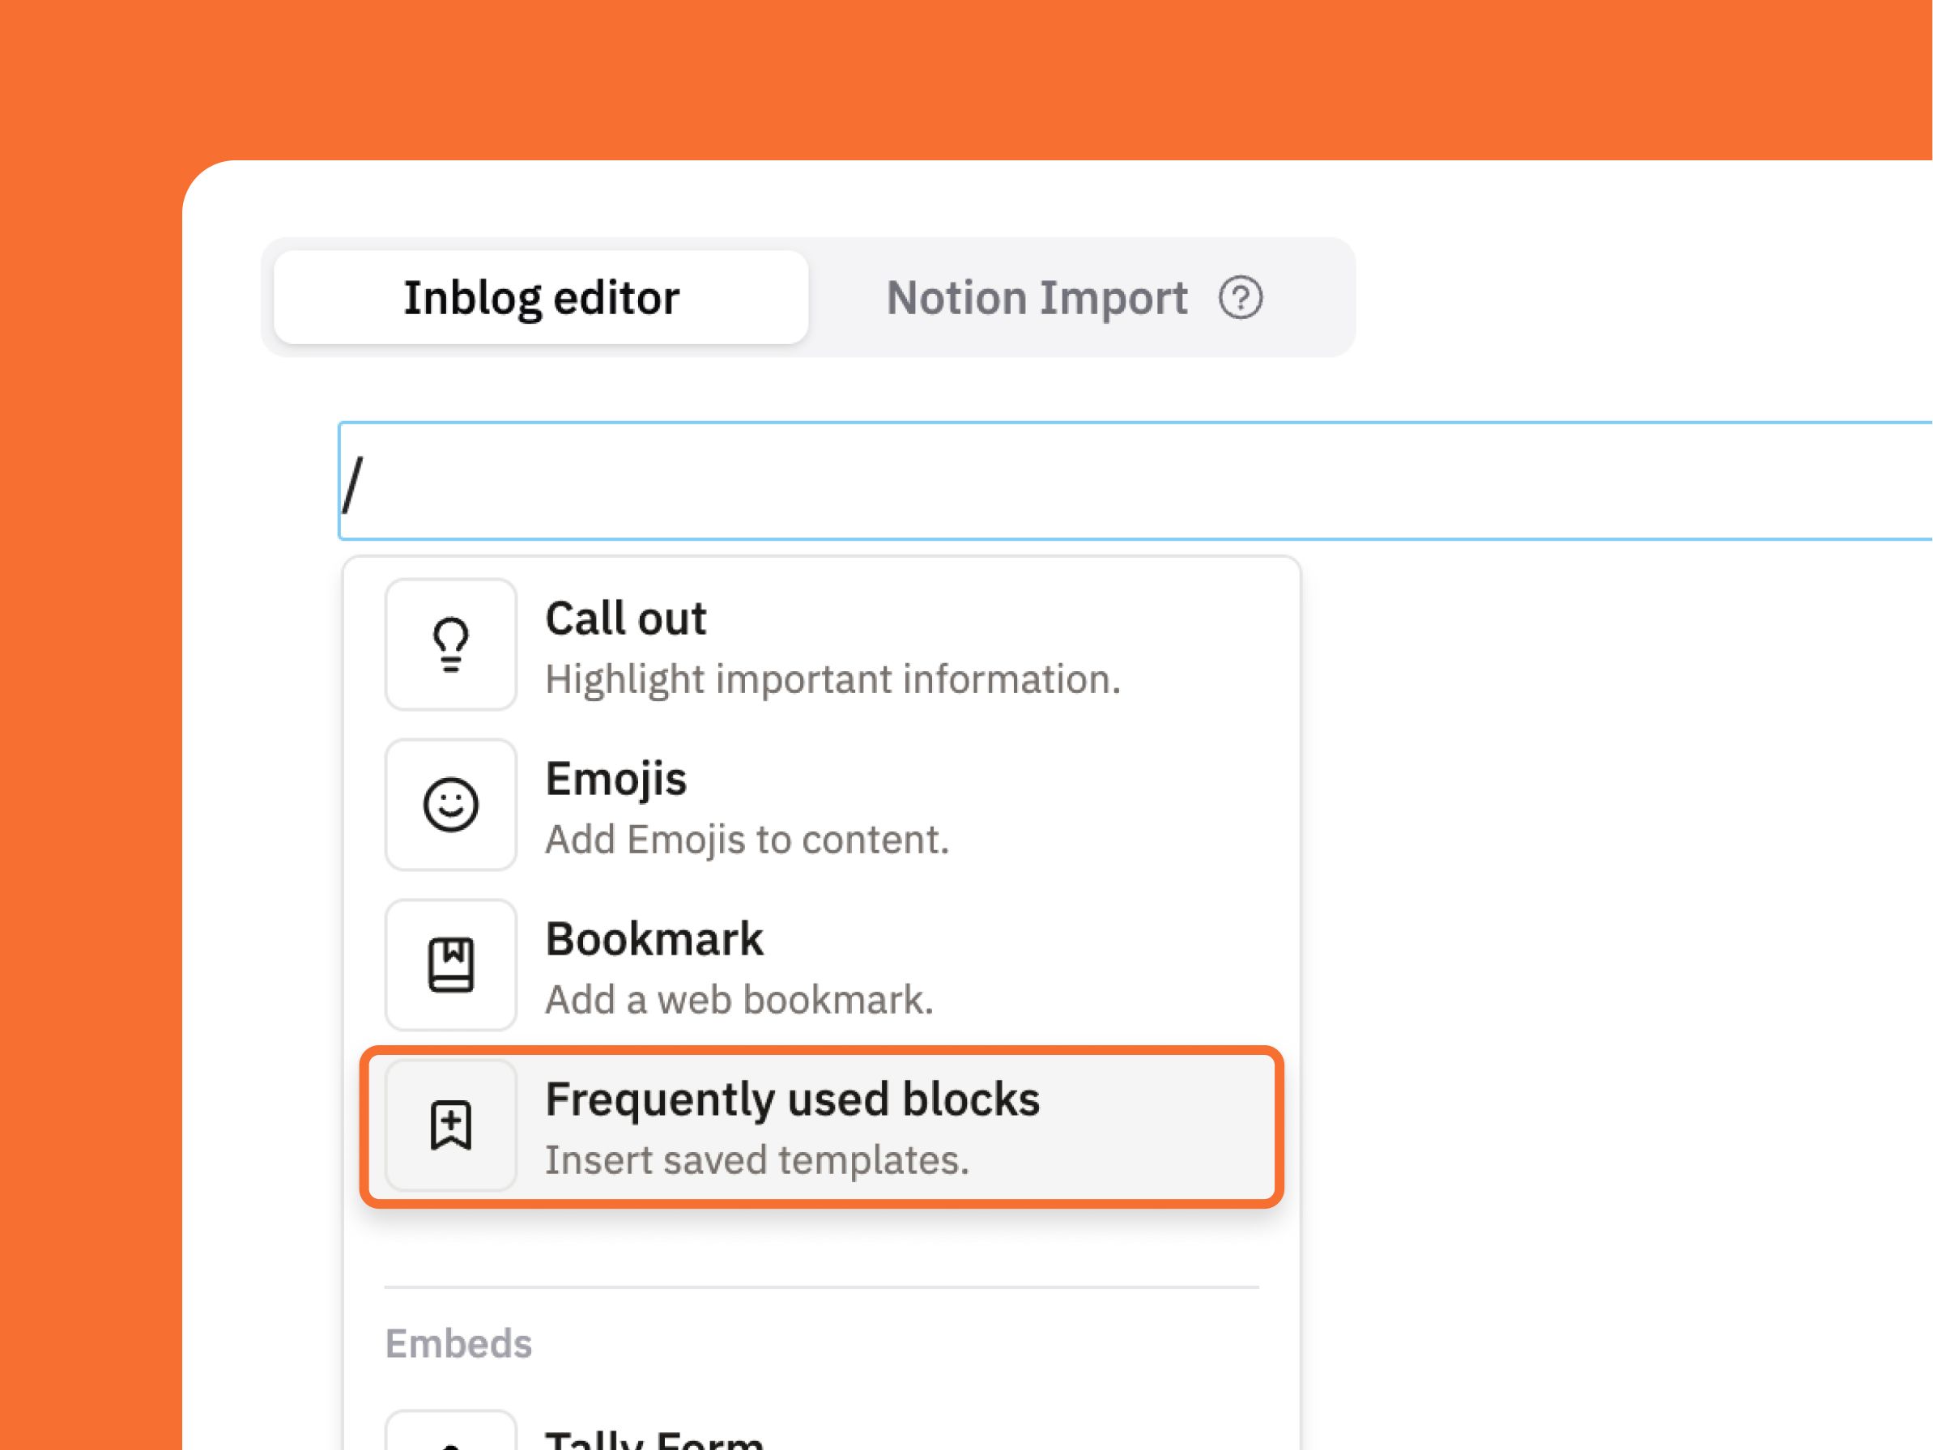This screenshot has height=1450, width=1933.
Task: Click 'Highlight important information.' description text
Action: point(832,679)
